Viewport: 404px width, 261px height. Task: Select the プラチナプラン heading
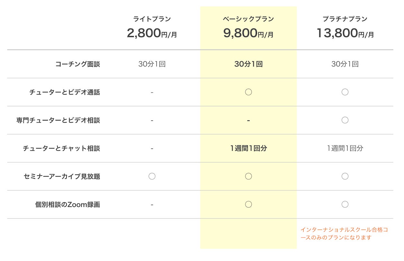345,19
